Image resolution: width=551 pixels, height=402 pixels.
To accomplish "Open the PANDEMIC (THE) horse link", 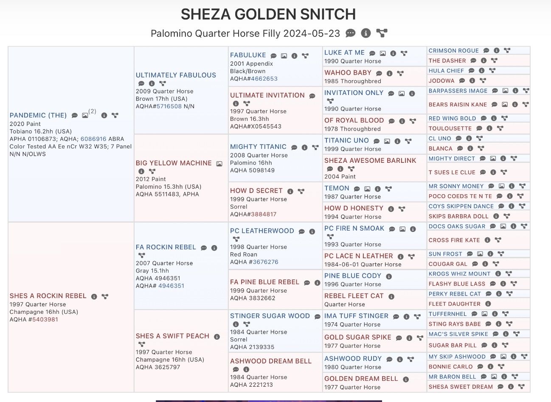I will 38,115.
